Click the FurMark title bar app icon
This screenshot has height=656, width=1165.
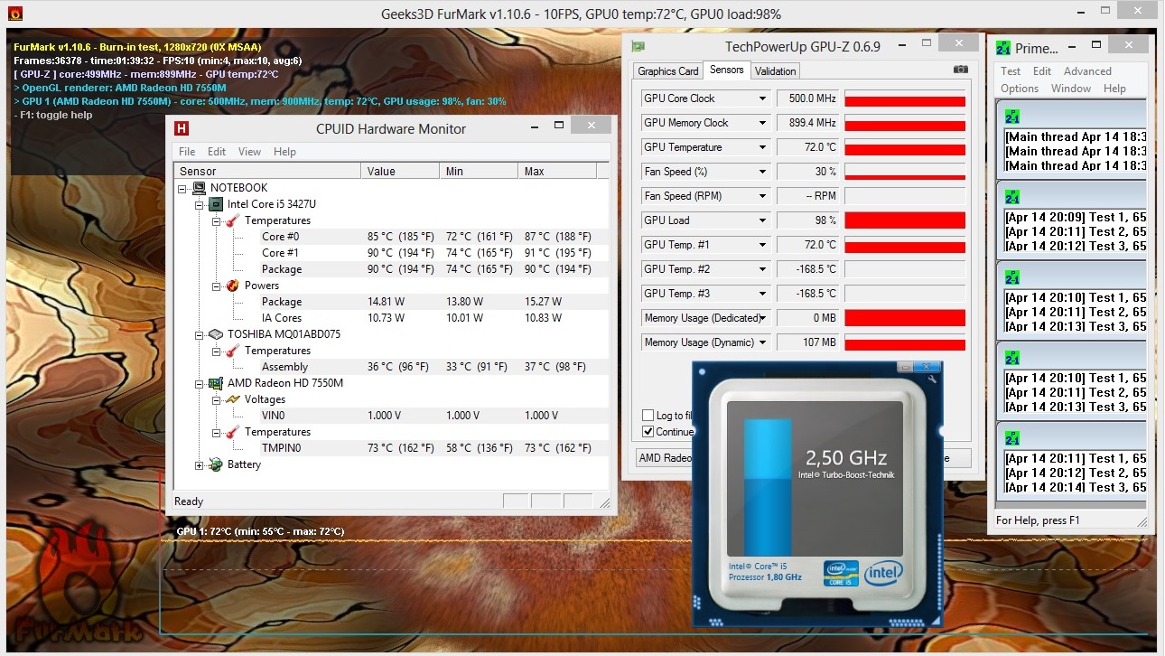coord(14,14)
